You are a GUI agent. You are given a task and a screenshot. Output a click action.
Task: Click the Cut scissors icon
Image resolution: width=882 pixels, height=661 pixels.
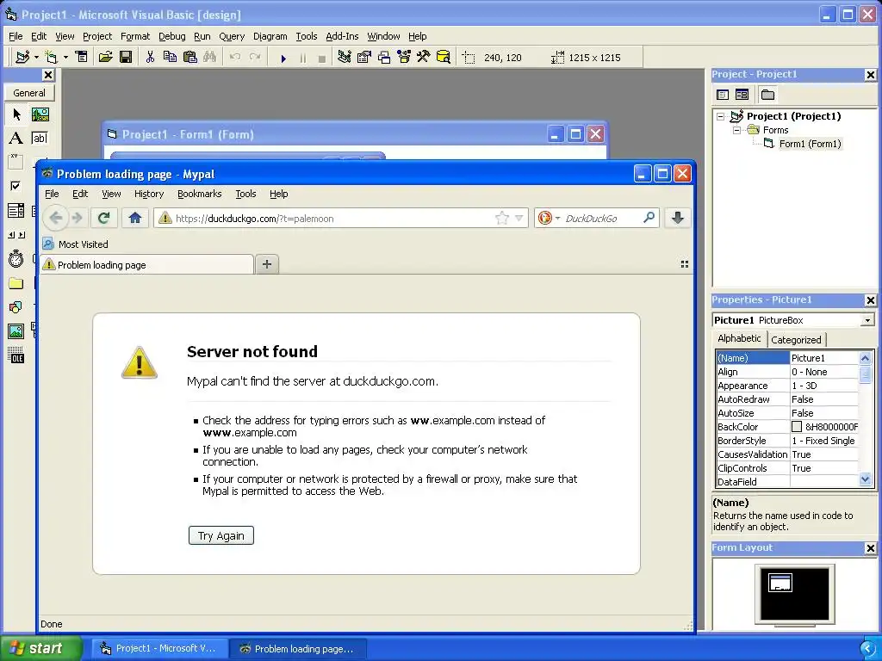(150, 57)
